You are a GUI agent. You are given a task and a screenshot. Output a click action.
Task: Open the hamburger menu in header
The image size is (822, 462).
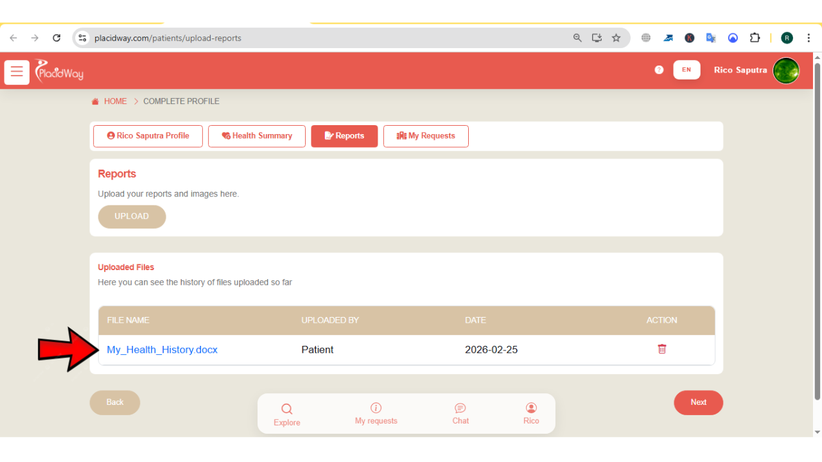point(17,72)
